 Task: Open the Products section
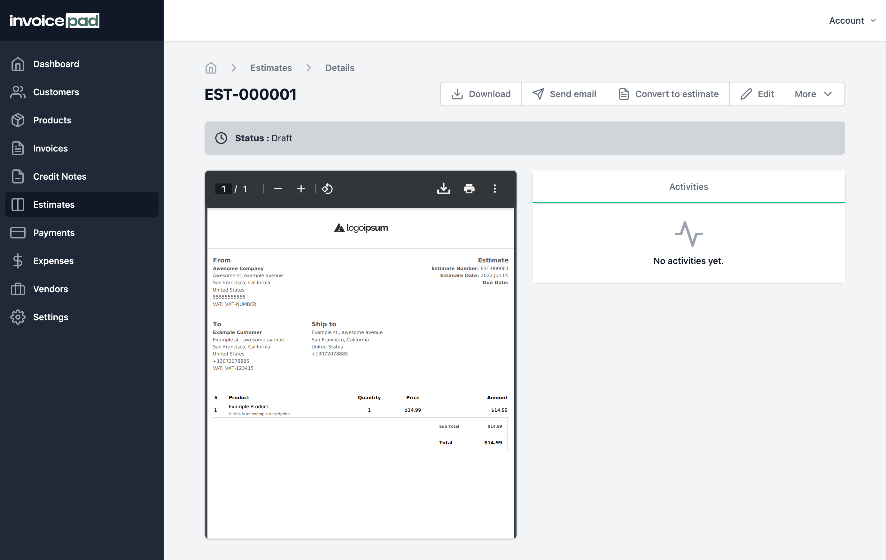coord(82,120)
